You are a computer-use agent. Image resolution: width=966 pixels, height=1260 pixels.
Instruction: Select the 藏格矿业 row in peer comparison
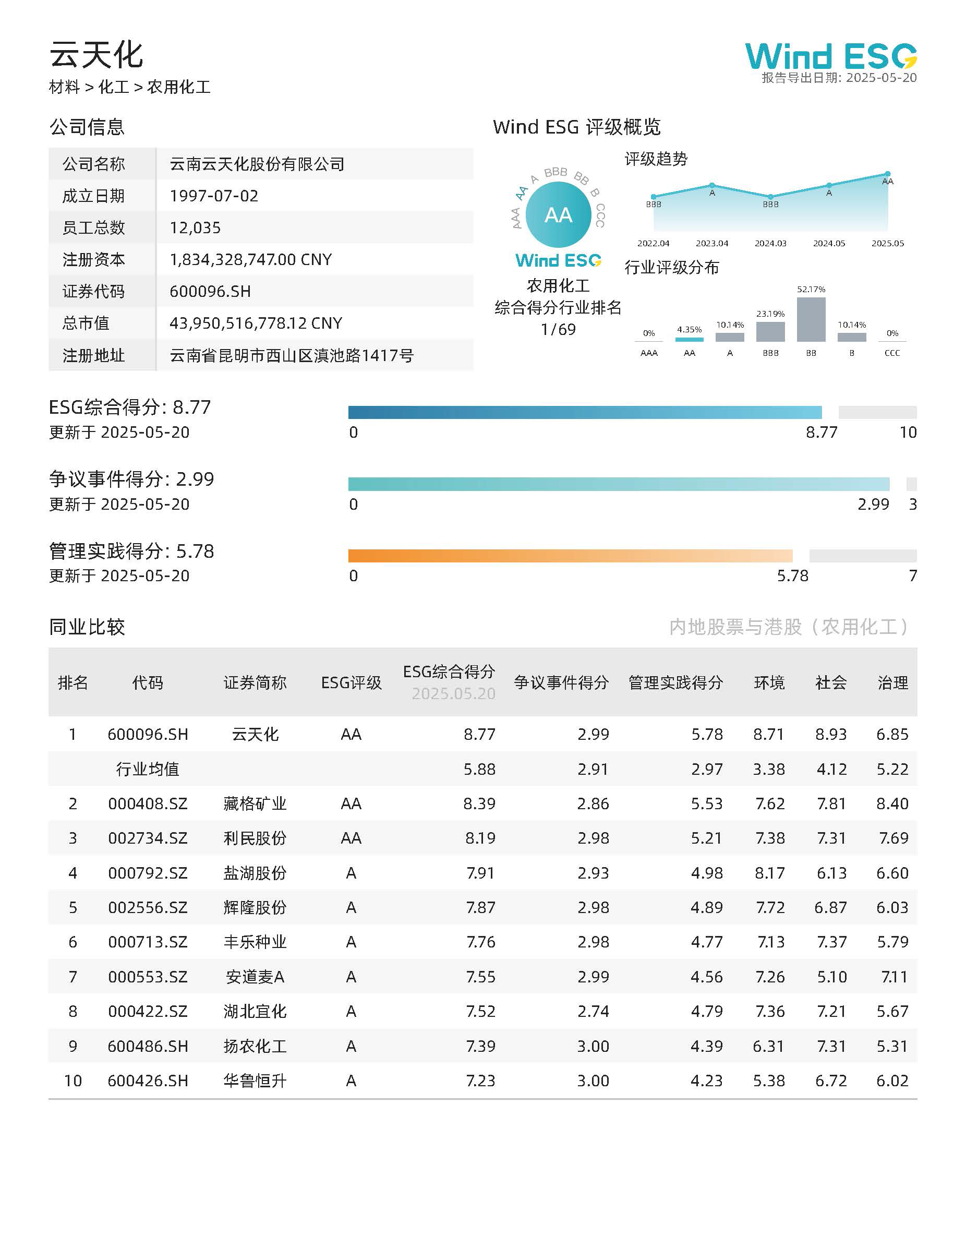pyautogui.click(x=253, y=804)
